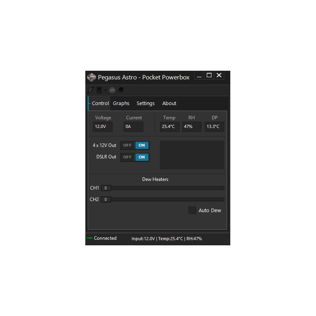Open the About tab
The width and height of the screenshot is (316, 316).
click(x=169, y=103)
